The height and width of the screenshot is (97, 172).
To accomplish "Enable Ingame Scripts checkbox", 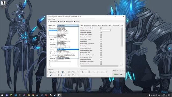I will (101, 39).
